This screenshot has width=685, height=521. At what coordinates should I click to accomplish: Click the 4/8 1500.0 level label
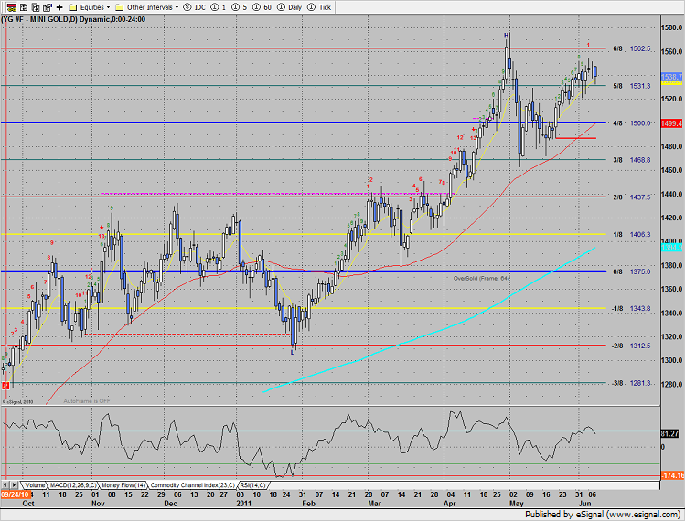pyautogui.click(x=632, y=123)
